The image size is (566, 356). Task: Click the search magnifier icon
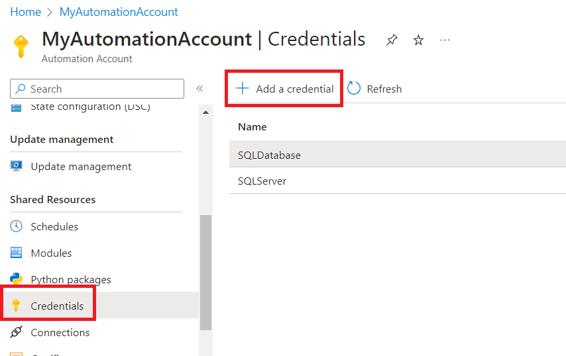21,88
